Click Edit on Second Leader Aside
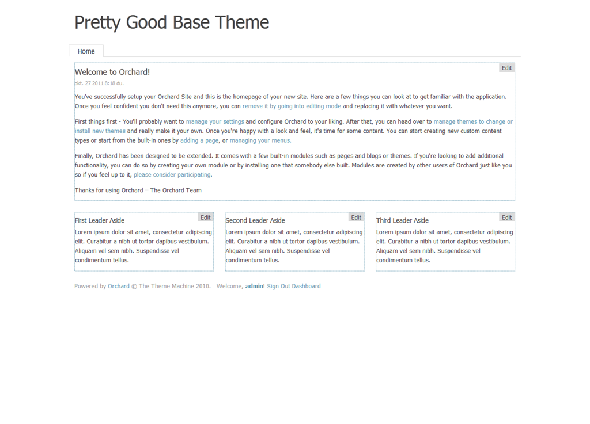Image resolution: width=590 pixels, height=424 pixels. click(356, 217)
